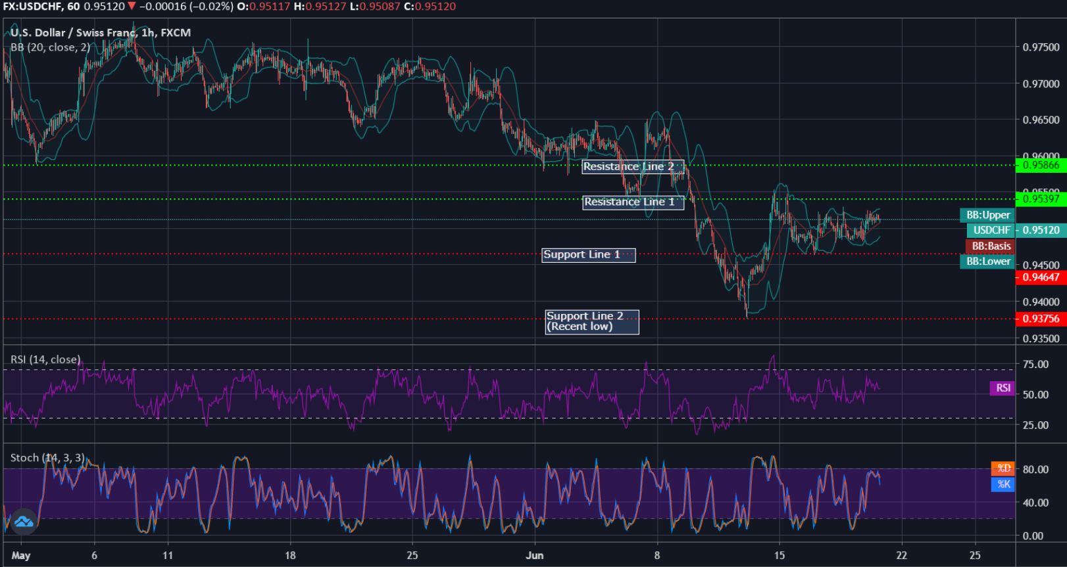Click the 75.00 RSI axis value
Image resolution: width=1067 pixels, height=567 pixels.
click(x=1036, y=365)
